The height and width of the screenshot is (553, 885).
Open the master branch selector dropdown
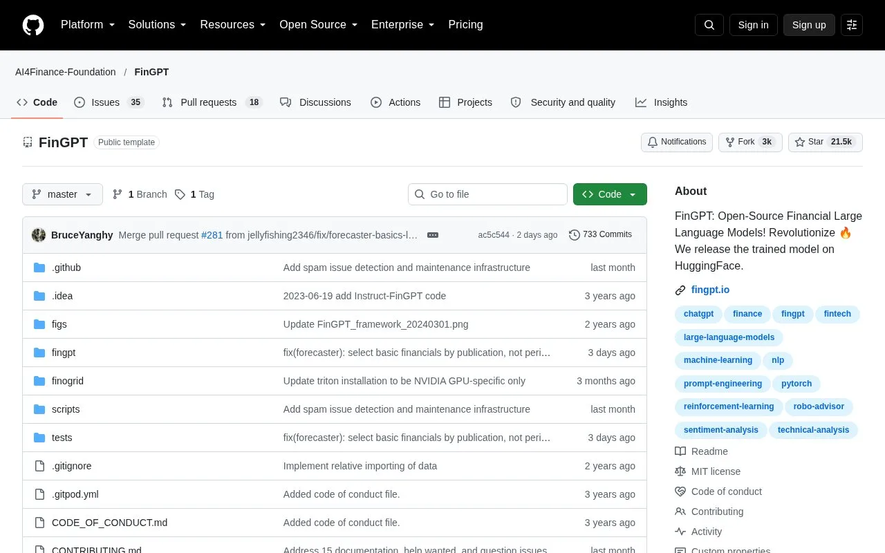[x=62, y=194]
